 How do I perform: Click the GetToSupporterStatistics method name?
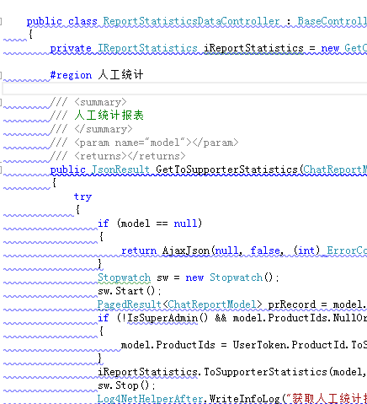226,170
